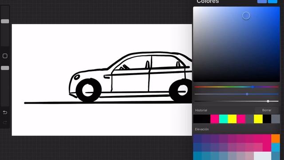Pick the light gray swatch ending Historial
The width and height of the screenshot is (284, 160).
pyautogui.click(x=276, y=119)
